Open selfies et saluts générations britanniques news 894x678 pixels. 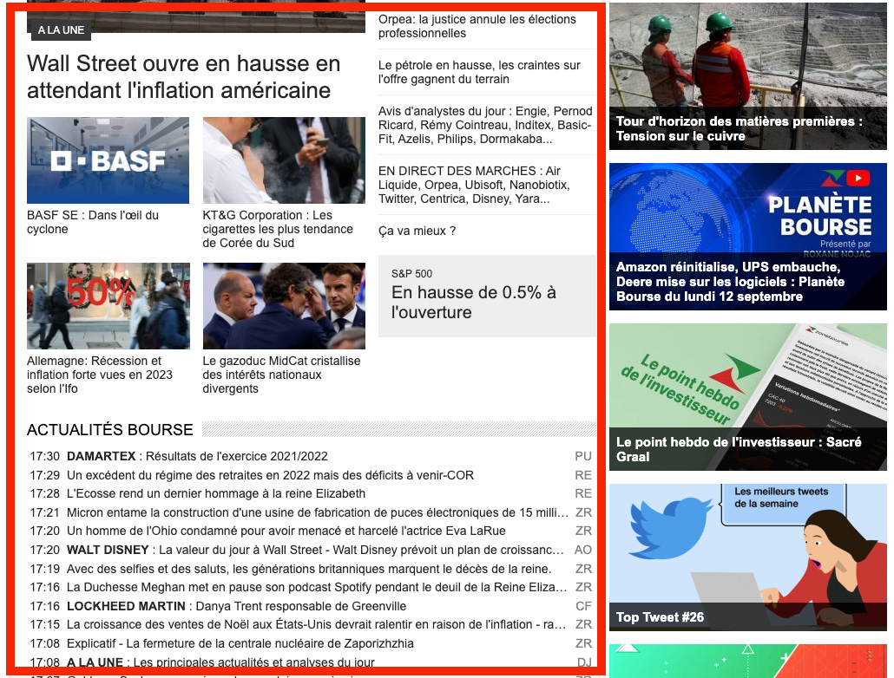309,569
